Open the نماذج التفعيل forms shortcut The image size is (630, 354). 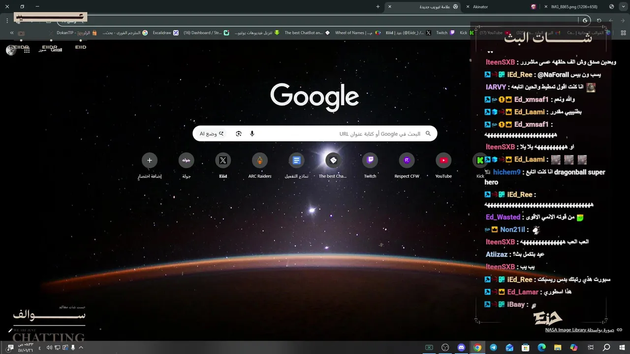296,166
